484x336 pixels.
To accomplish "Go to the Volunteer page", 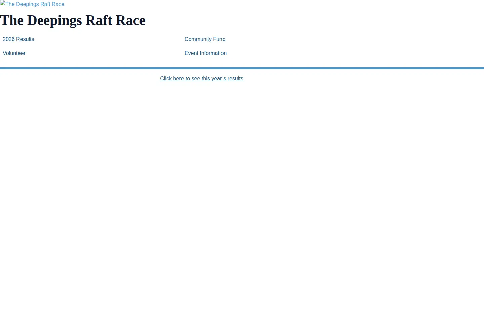I will [14, 53].
